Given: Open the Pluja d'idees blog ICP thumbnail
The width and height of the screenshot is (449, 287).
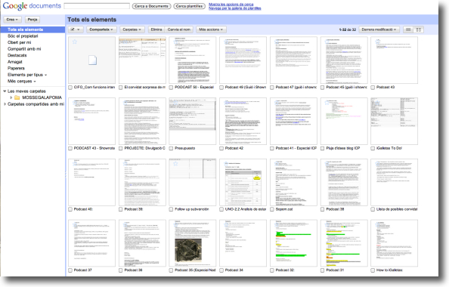Looking at the screenshot, I should [x=344, y=121].
